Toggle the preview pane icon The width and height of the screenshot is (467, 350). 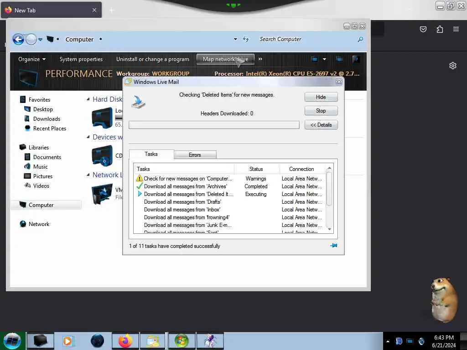339,59
